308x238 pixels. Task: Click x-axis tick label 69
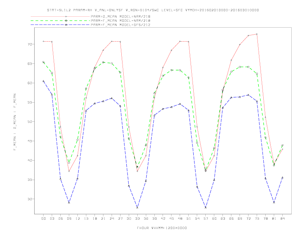tap(240, 219)
